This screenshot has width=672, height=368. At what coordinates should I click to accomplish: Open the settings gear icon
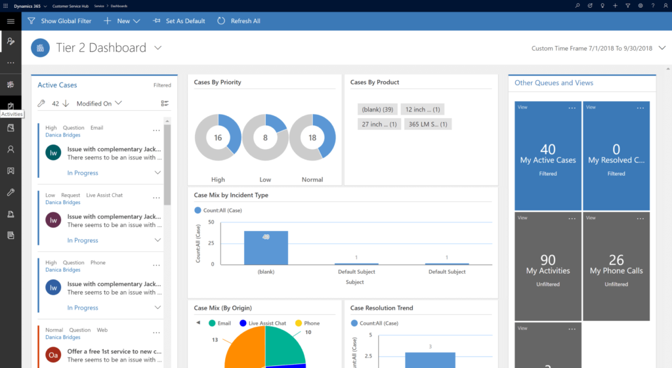pos(640,6)
